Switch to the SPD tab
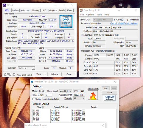Image resolution: width=143 pixels, height=128 pixels. 44,10
